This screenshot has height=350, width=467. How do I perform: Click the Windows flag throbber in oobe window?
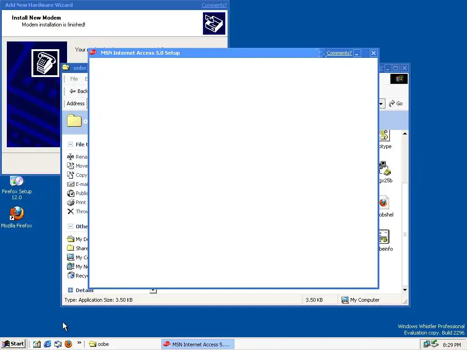399,79
